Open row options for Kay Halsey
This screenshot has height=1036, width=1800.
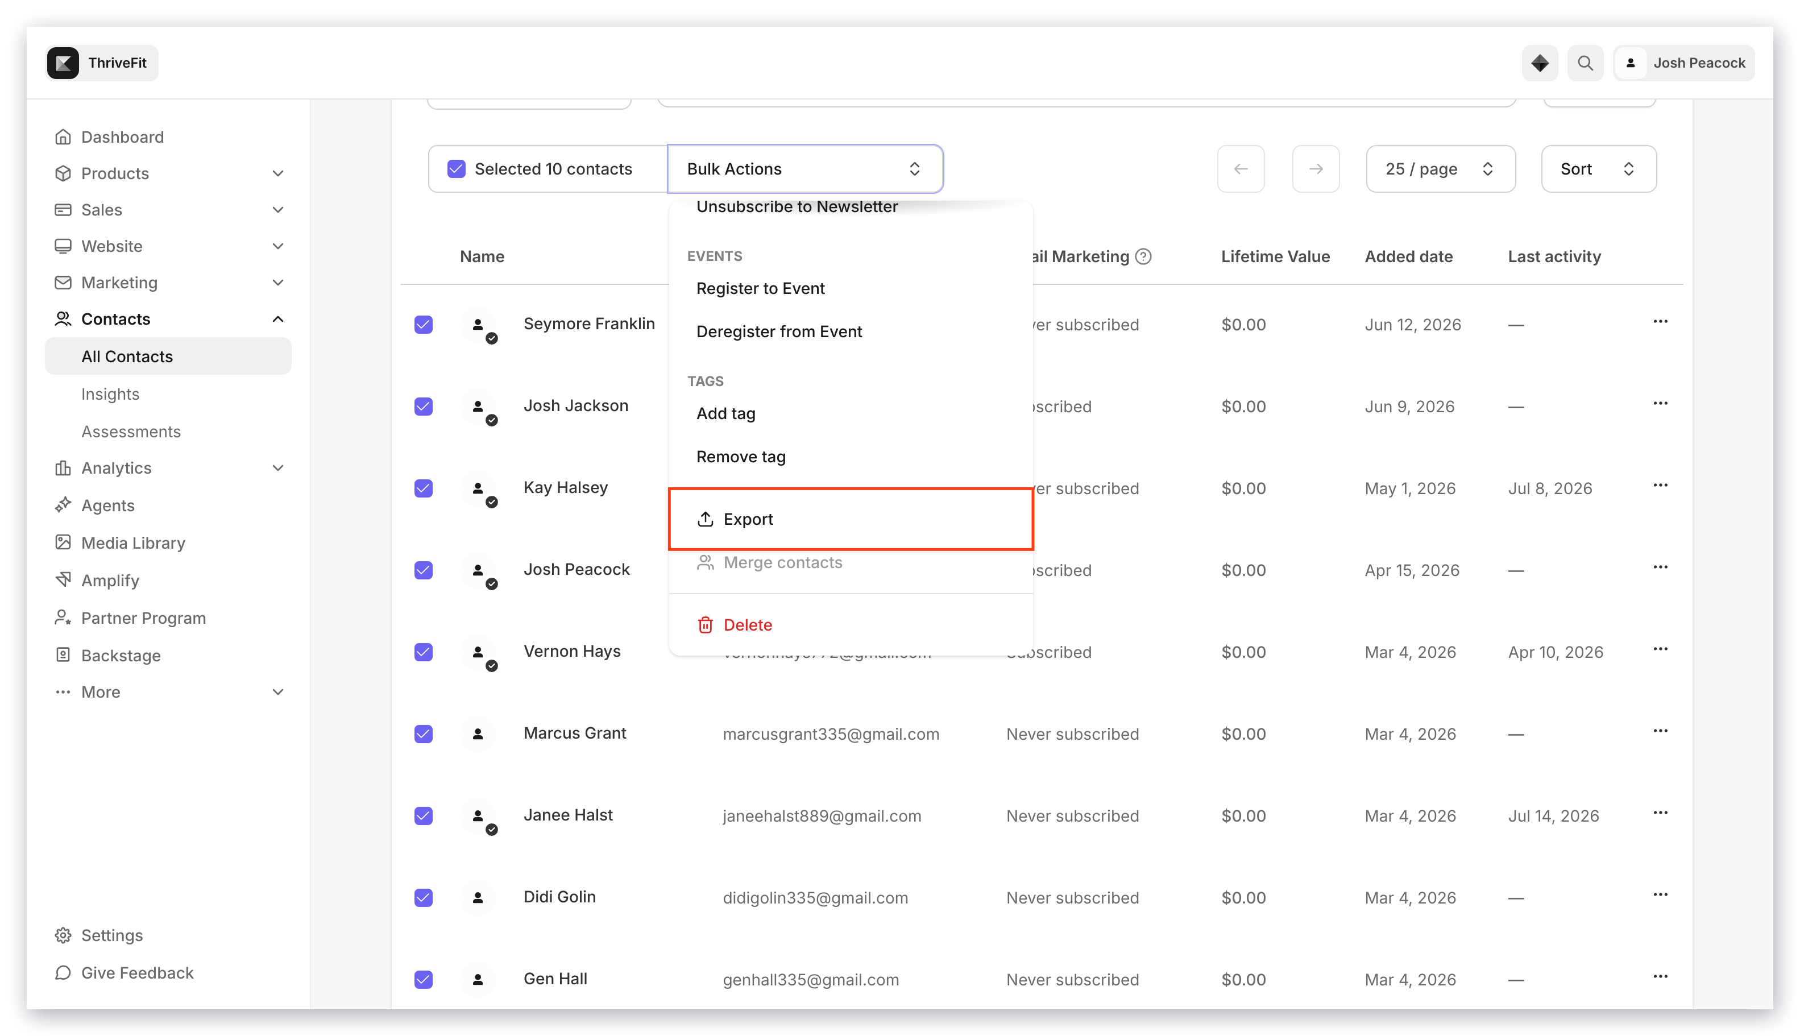pyautogui.click(x=1660, y=485)
